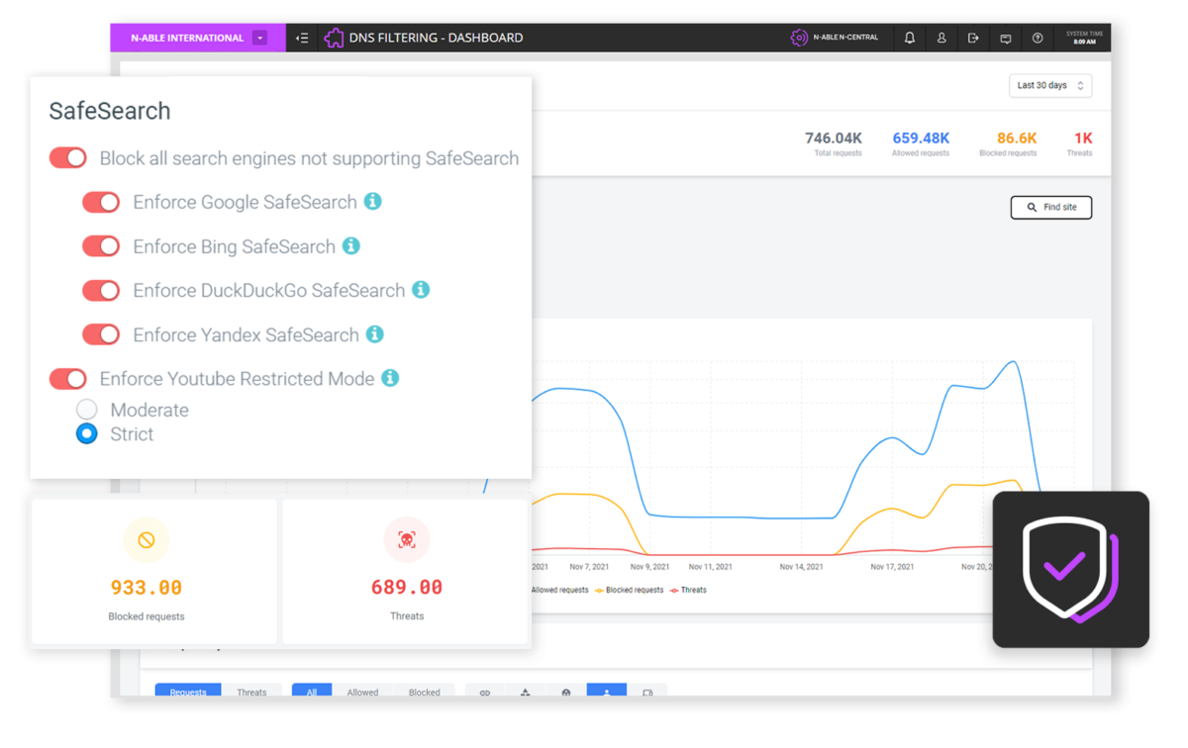Click the link icon view button
Screen dimensions: 1188x748
coord(485,692)
